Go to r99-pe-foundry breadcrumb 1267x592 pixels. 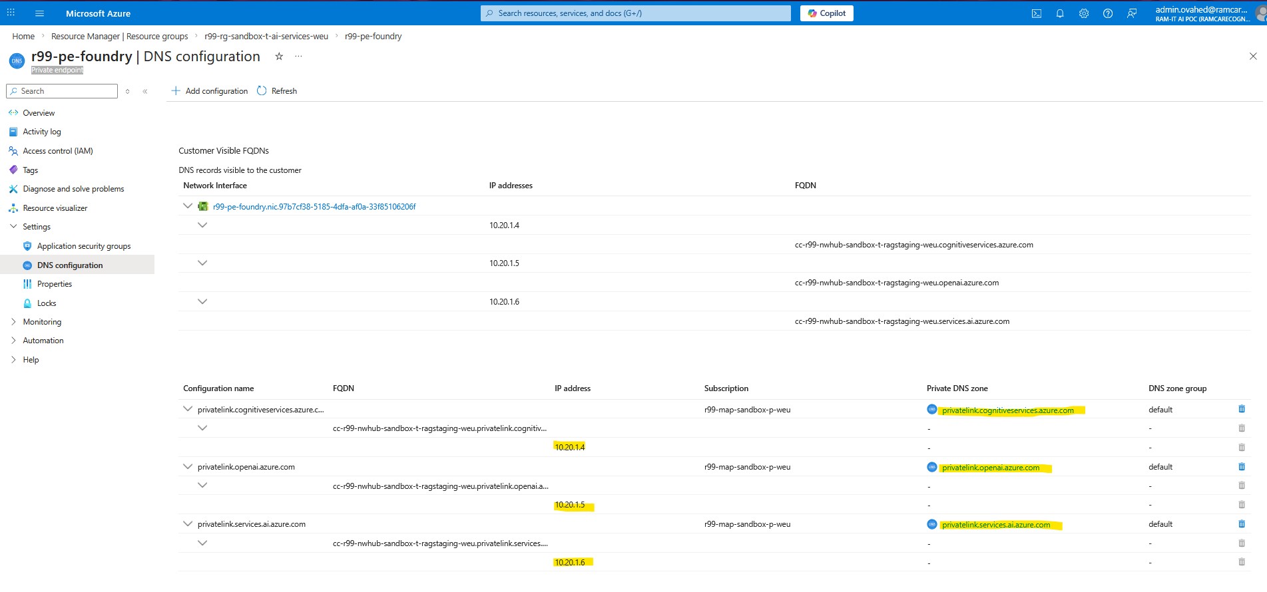[x=373, y=37]
